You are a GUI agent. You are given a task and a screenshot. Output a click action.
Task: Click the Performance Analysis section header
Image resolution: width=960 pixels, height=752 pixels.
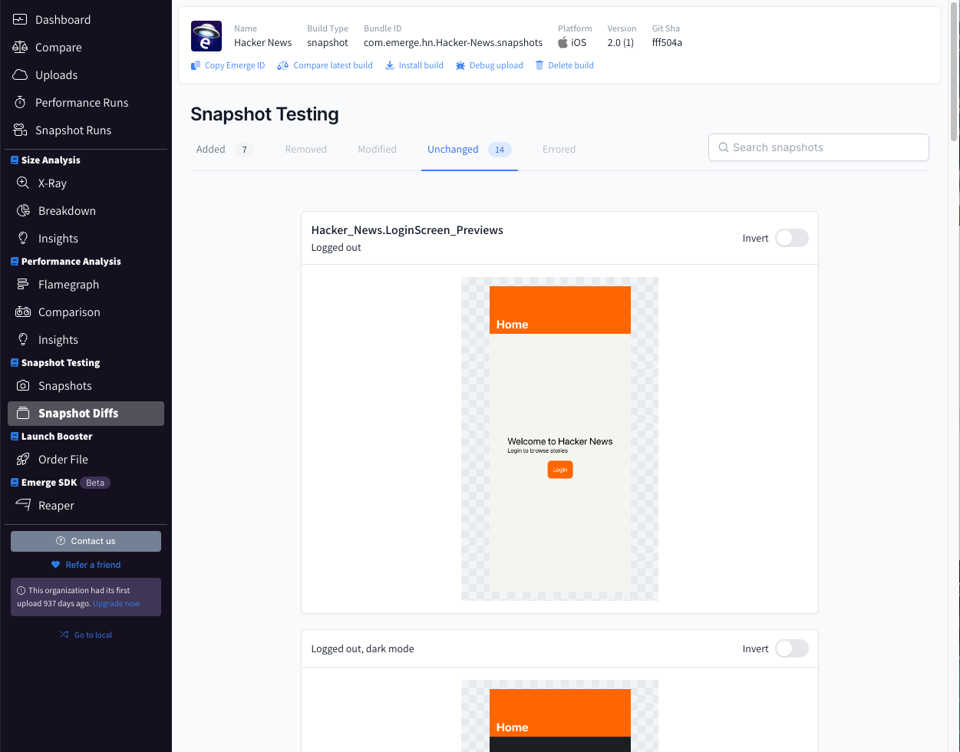click(x=71, y=261)
